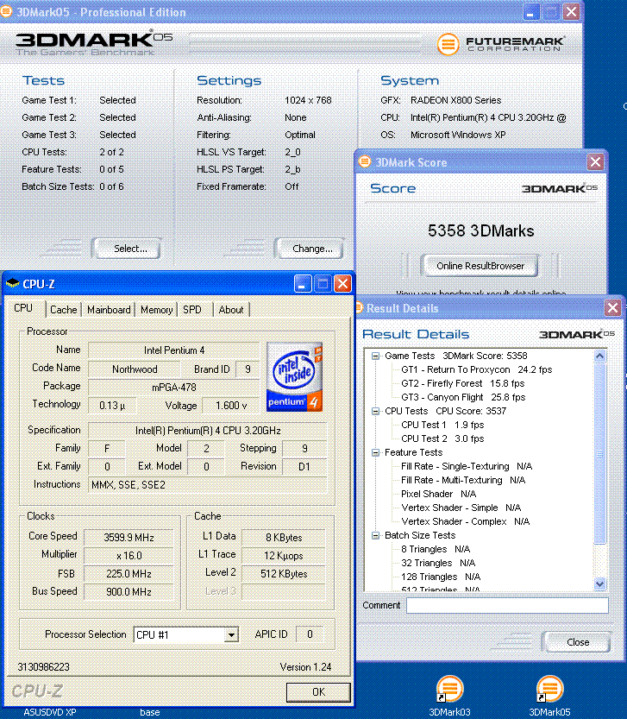Select CPU Test 2 result row
Image resolution: width=627 pixels, height=719 pixels.
(442, 438)
